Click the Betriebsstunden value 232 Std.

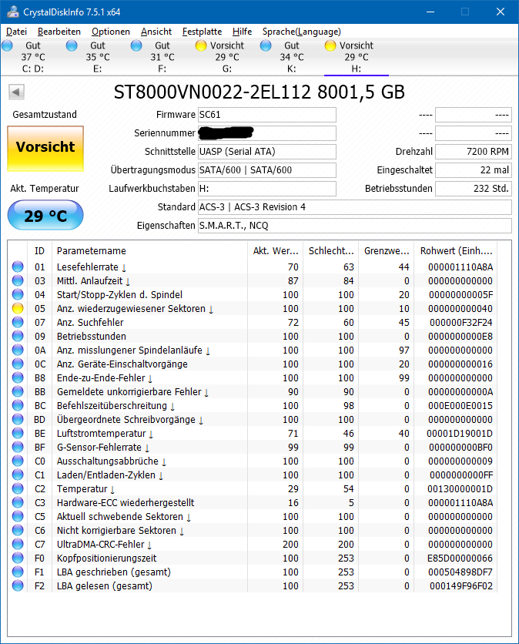point(474,189)
